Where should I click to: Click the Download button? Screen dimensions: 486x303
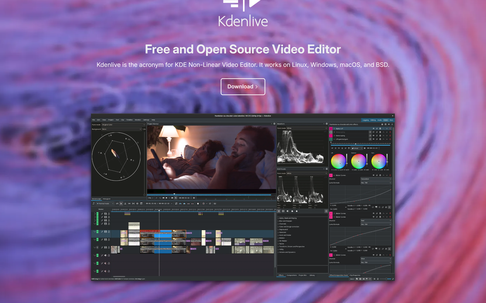coord(243,87)
